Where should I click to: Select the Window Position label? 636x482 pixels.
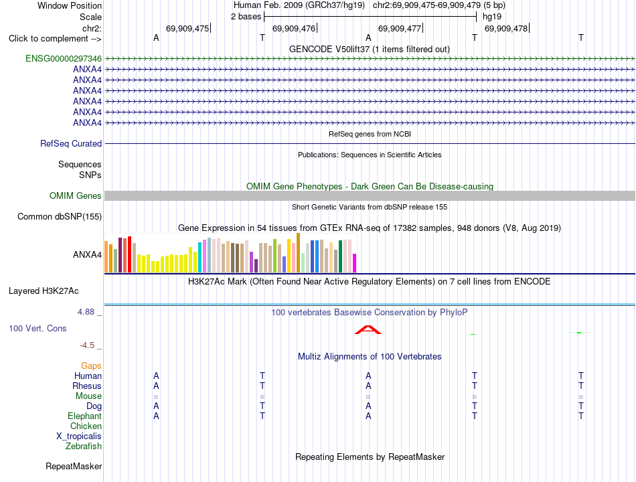[x=70, y=5]
